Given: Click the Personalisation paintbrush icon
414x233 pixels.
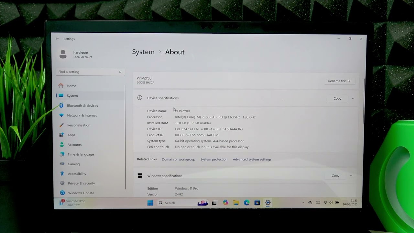Looking at the screenshot, I should pos(61,125).
